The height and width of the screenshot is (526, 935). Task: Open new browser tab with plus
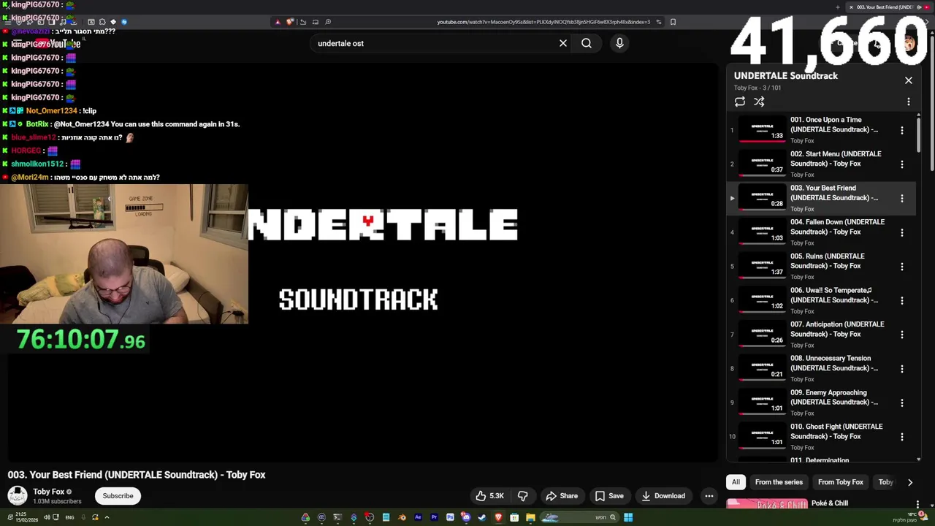838,7
